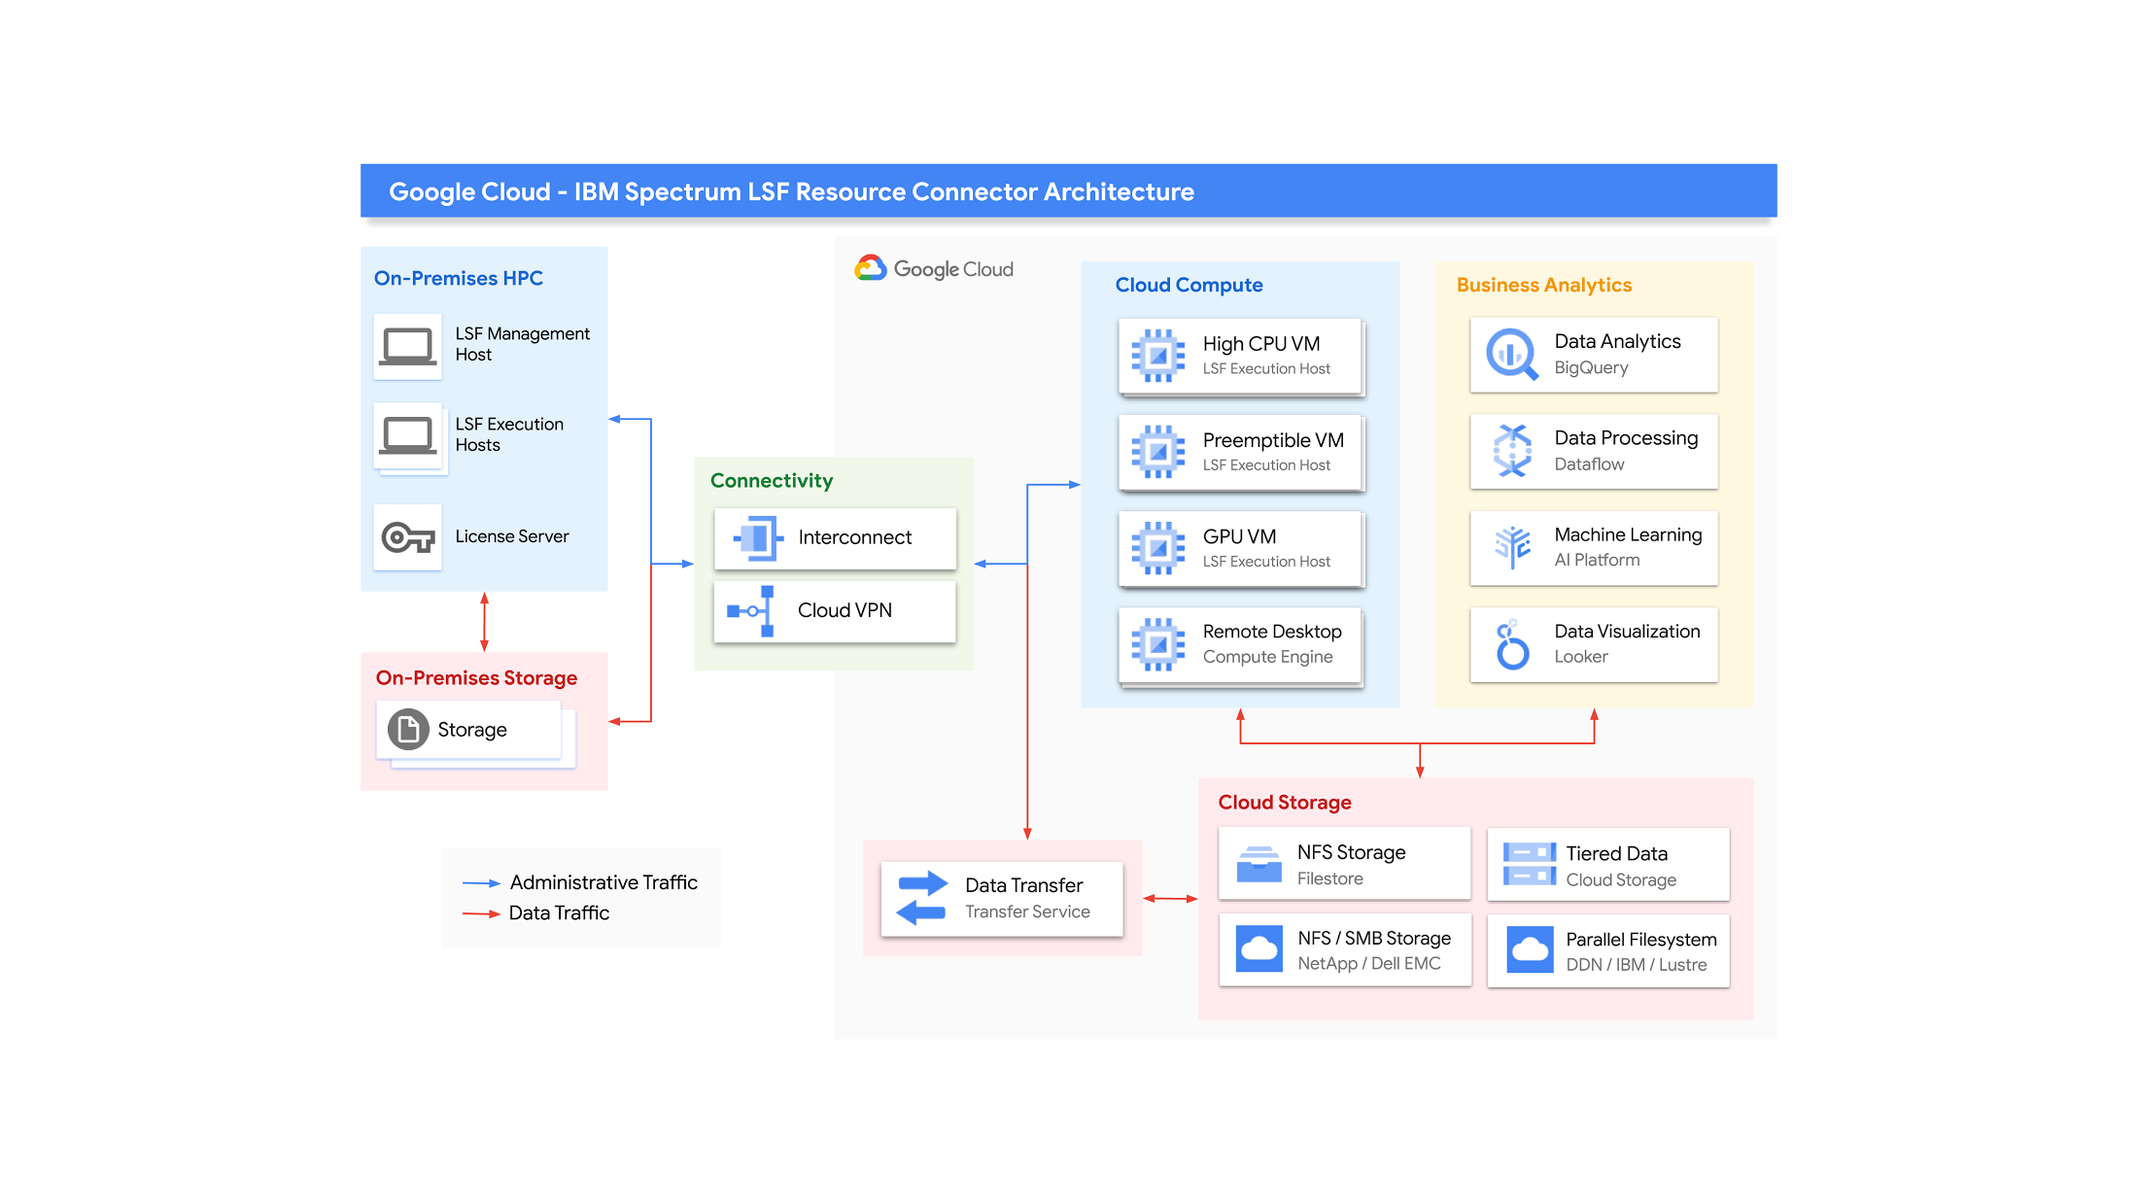Click the Google Cloud logo
2138x1203 pixels.
coord(934,269)
